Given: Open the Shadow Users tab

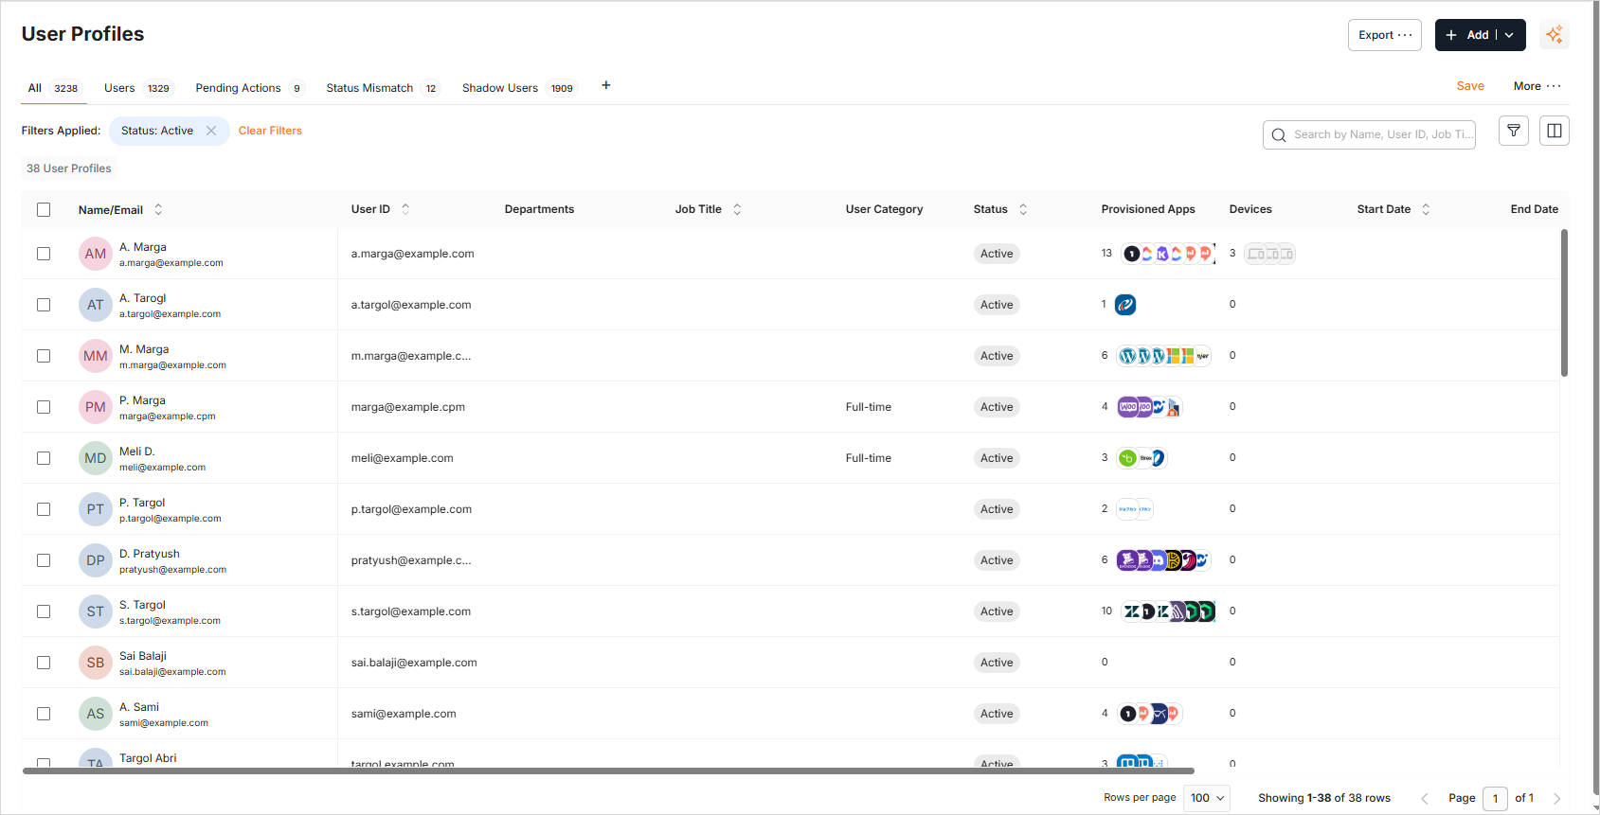Looking at the screenshot, I should click(500, 88).
